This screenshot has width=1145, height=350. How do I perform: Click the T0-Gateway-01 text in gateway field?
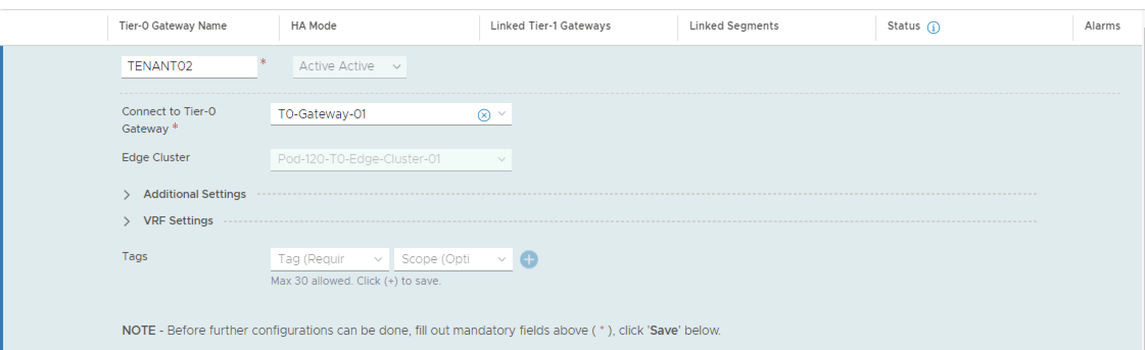[322, 114]
